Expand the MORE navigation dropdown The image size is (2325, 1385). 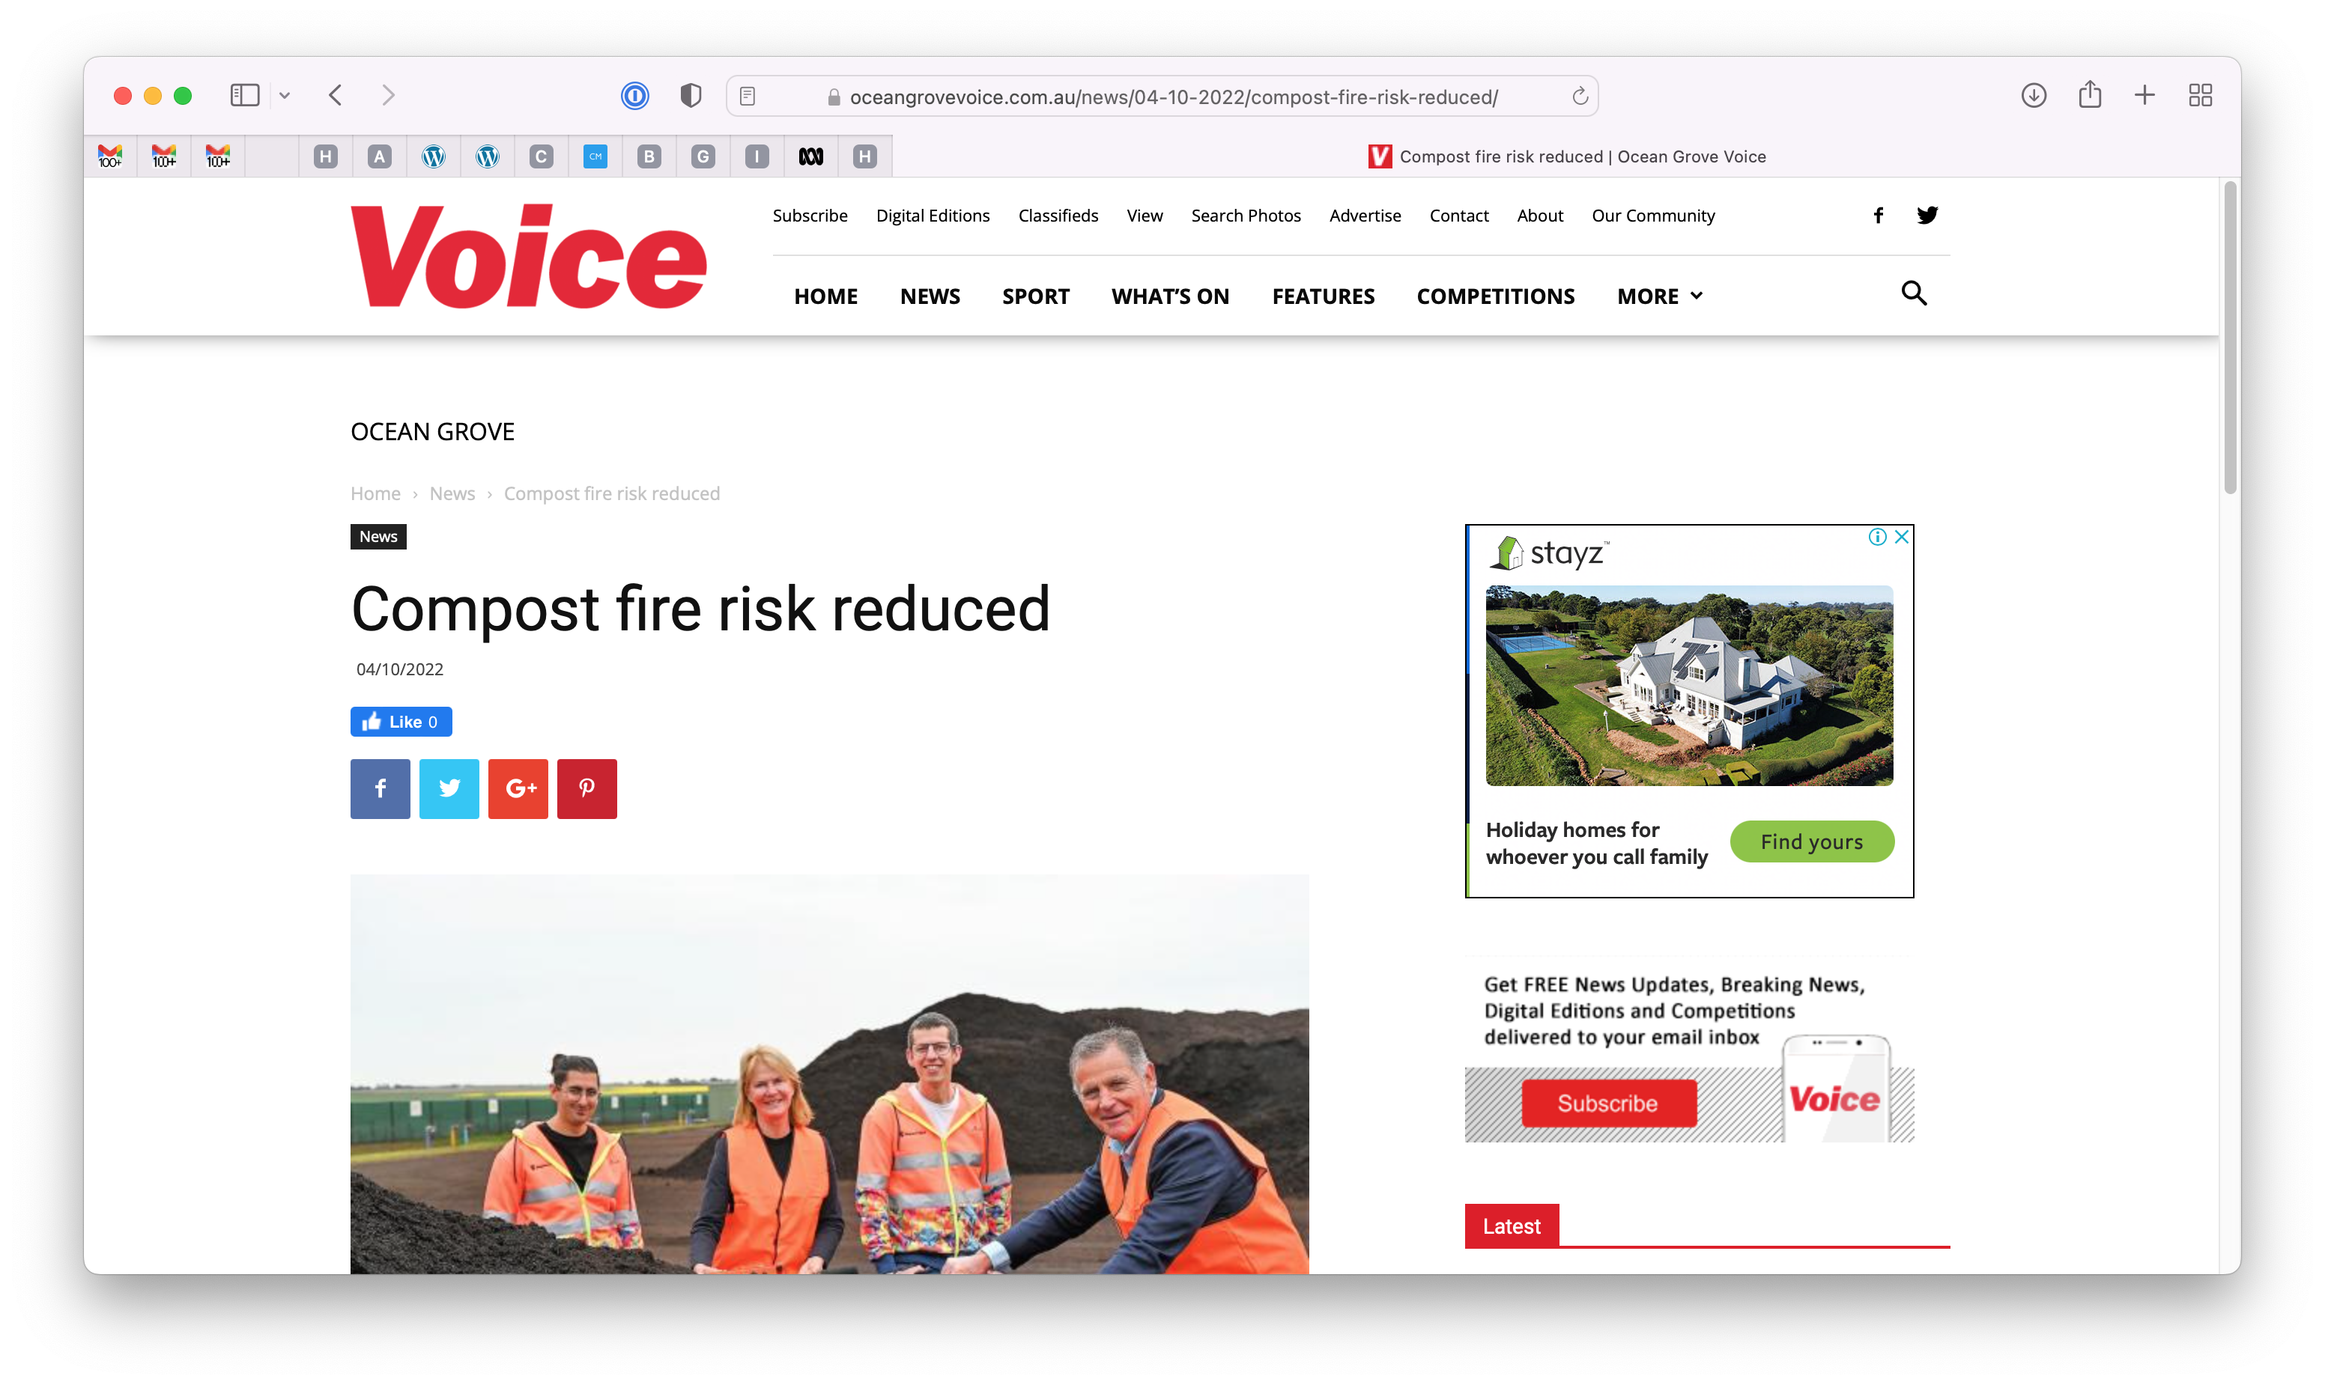coord(1659,296)
